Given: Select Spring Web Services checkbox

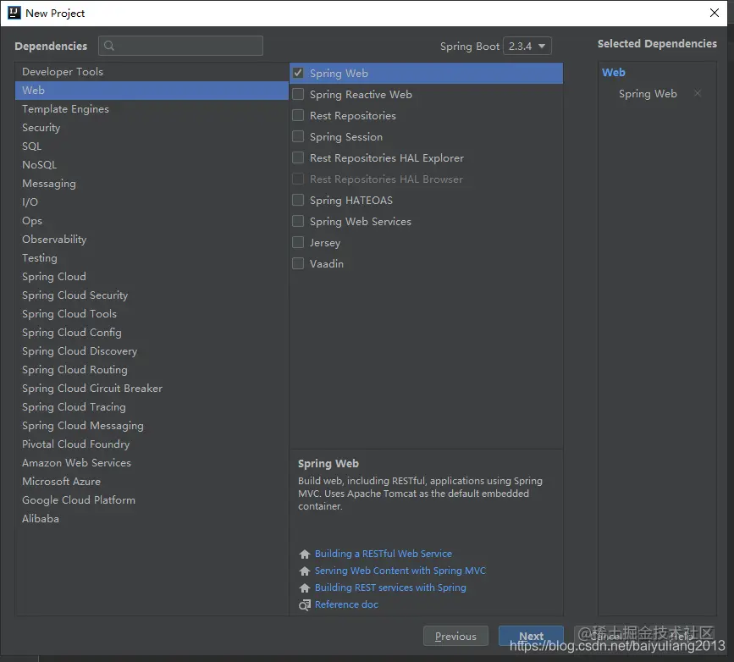Looking at the screenshot, I should 298,221.
